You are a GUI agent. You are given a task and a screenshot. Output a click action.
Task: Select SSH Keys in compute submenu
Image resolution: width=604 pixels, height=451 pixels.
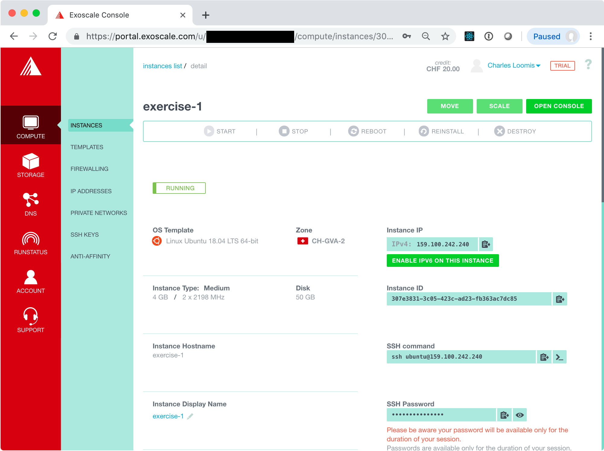tap(84, 235)
